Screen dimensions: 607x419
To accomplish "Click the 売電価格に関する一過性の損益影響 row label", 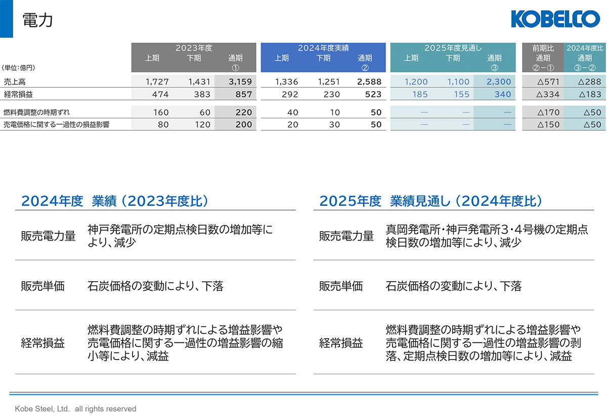I will (x=56, y=125).
